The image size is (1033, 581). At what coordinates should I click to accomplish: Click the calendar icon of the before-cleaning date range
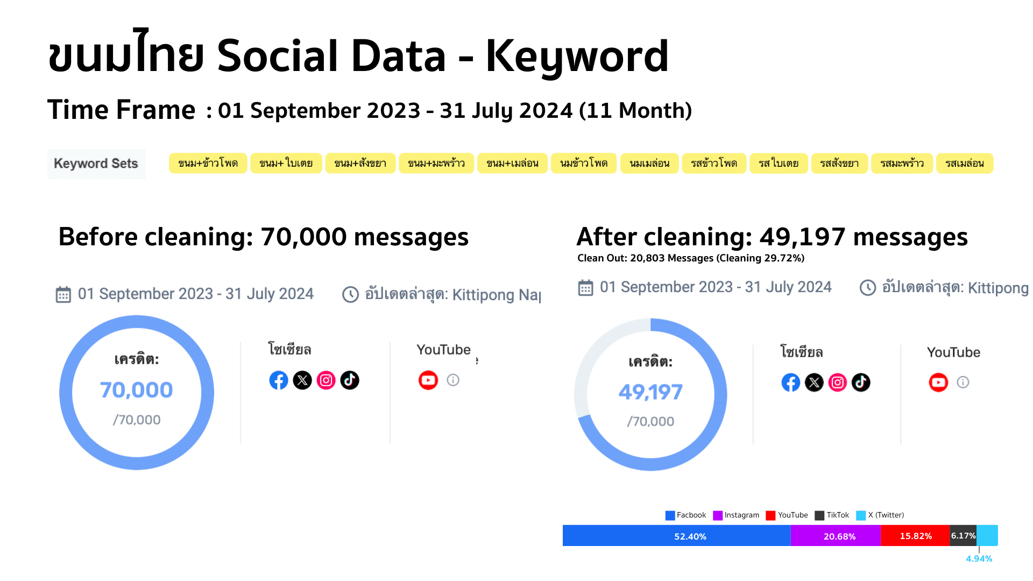tap(63, 295)
